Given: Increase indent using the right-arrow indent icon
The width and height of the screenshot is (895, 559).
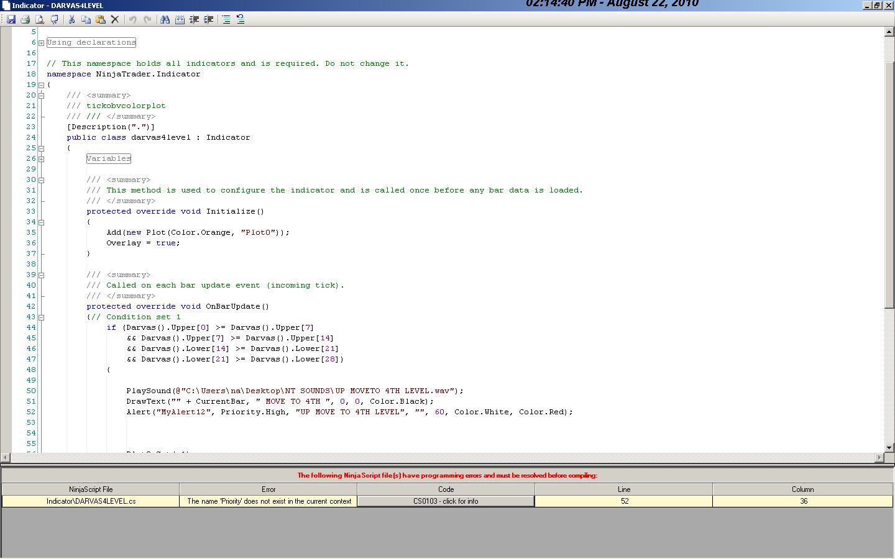Looking at the screenshot, I should [x=209, y=19].
